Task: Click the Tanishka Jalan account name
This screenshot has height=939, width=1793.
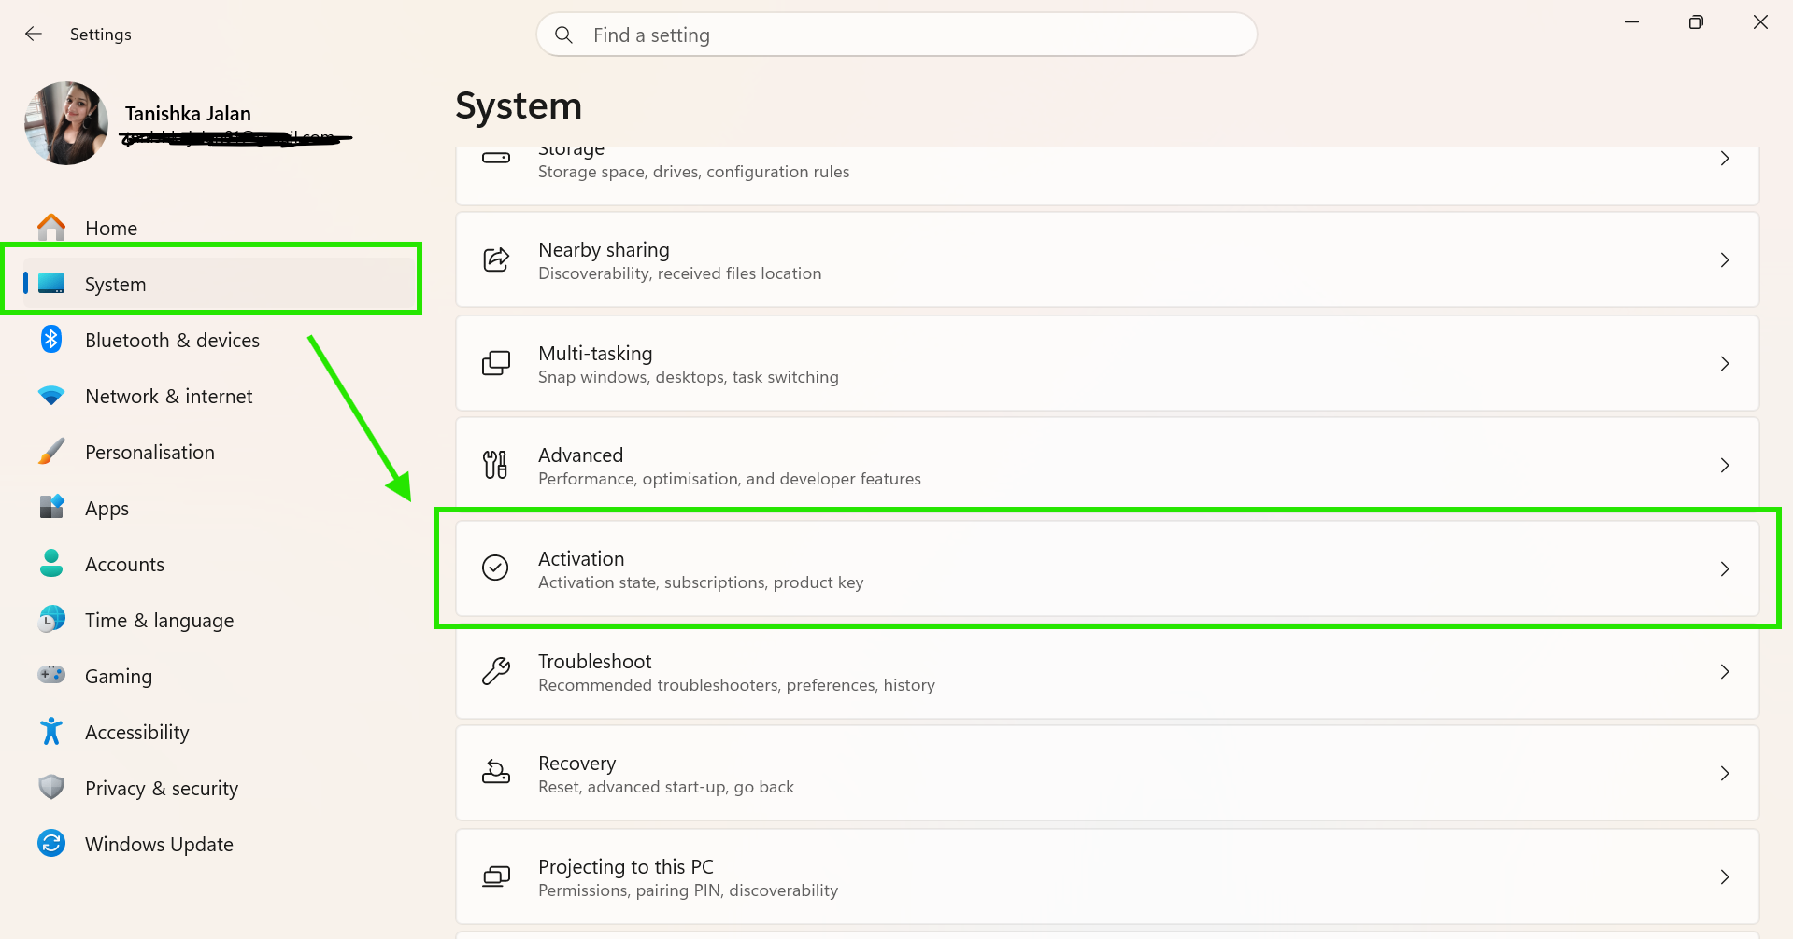Action: pos(188,114)
